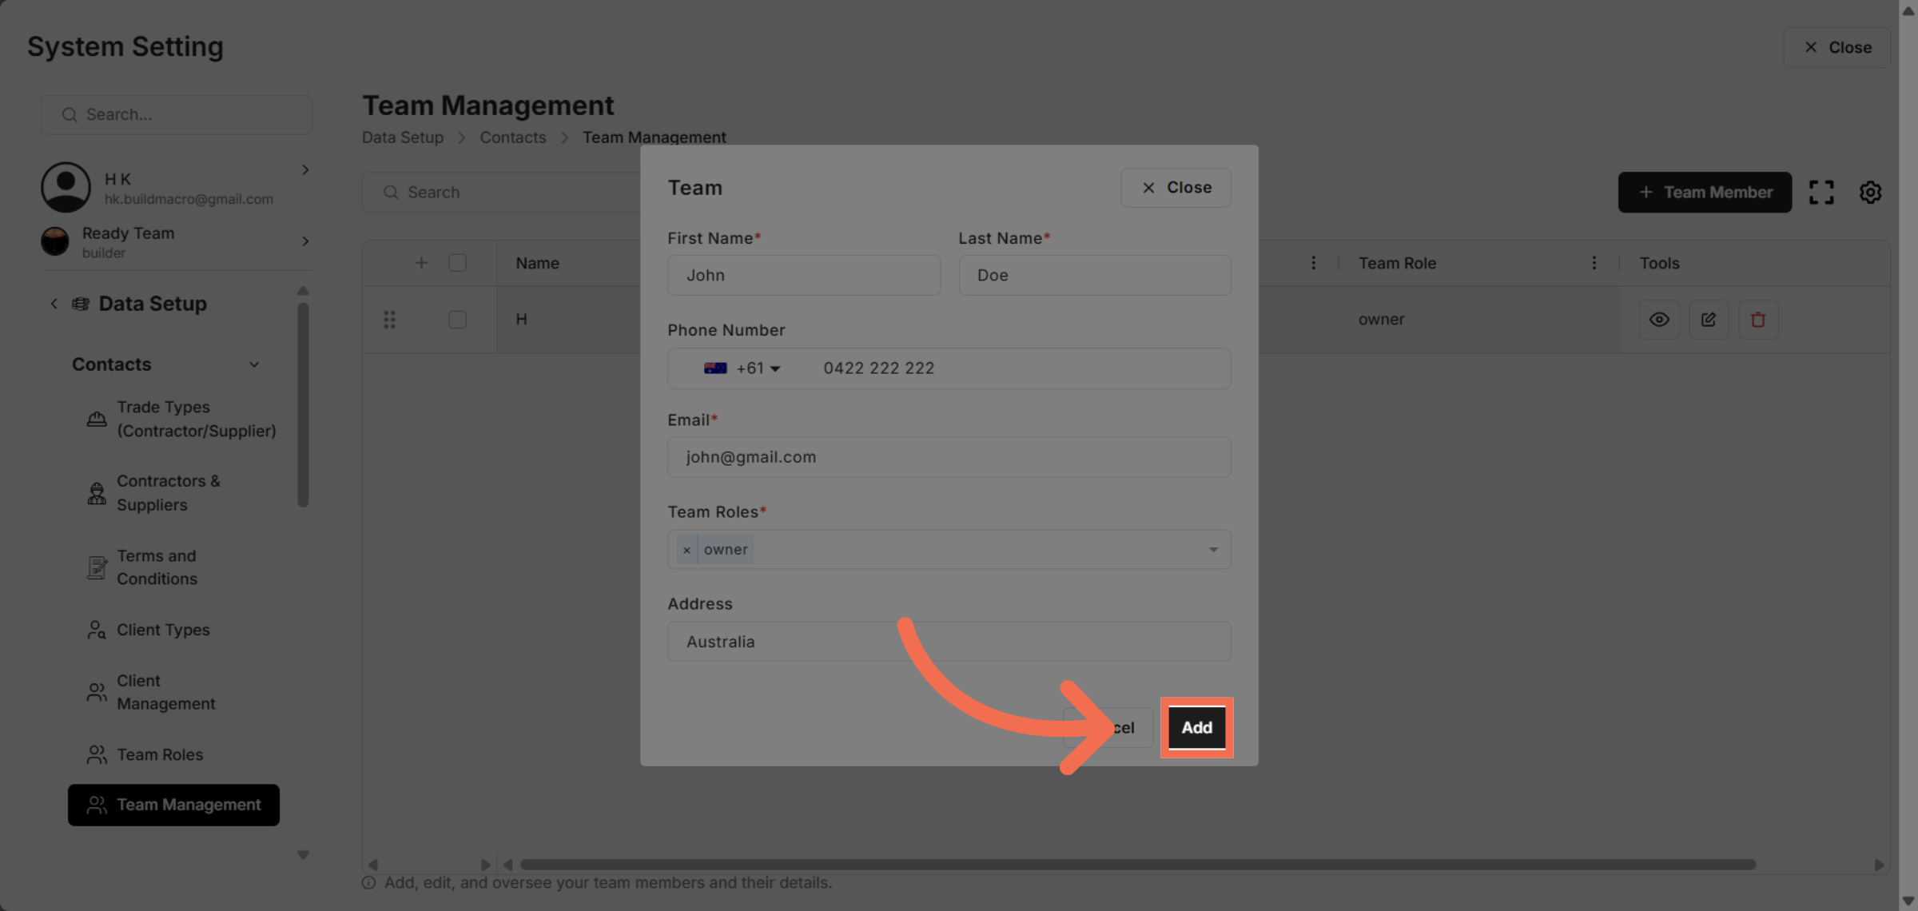
Task: Open Client Management in the sidebar
Action: pyautogui.click(x=167, y=692)
